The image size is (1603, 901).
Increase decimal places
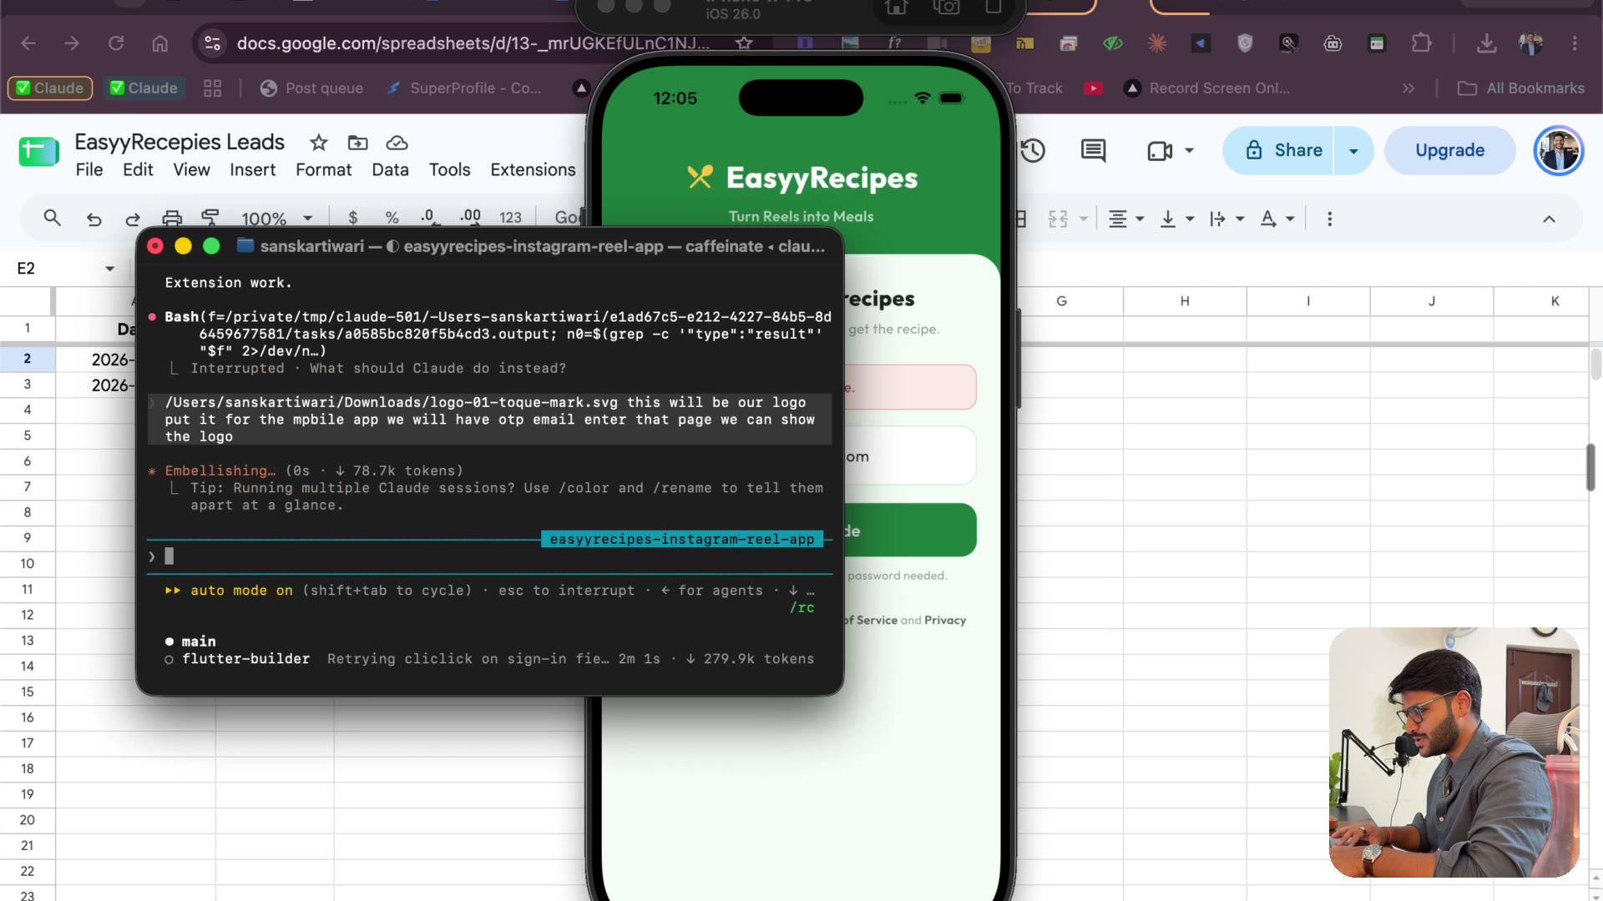click(471, 217)
